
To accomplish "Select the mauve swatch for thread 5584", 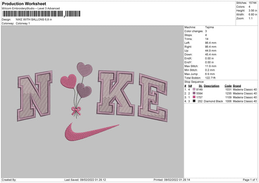I will click(194, 93).
